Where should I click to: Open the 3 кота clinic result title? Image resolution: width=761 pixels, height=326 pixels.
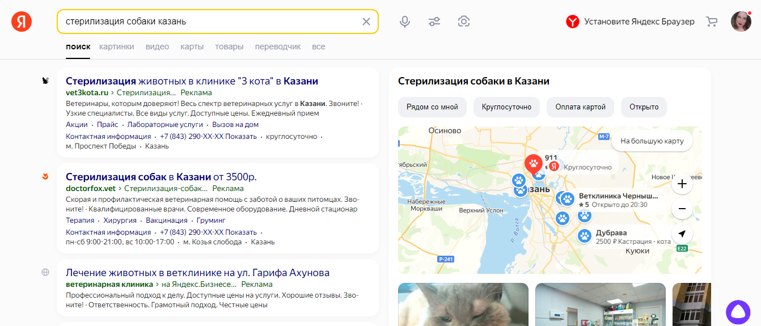[x=192, y=81]
